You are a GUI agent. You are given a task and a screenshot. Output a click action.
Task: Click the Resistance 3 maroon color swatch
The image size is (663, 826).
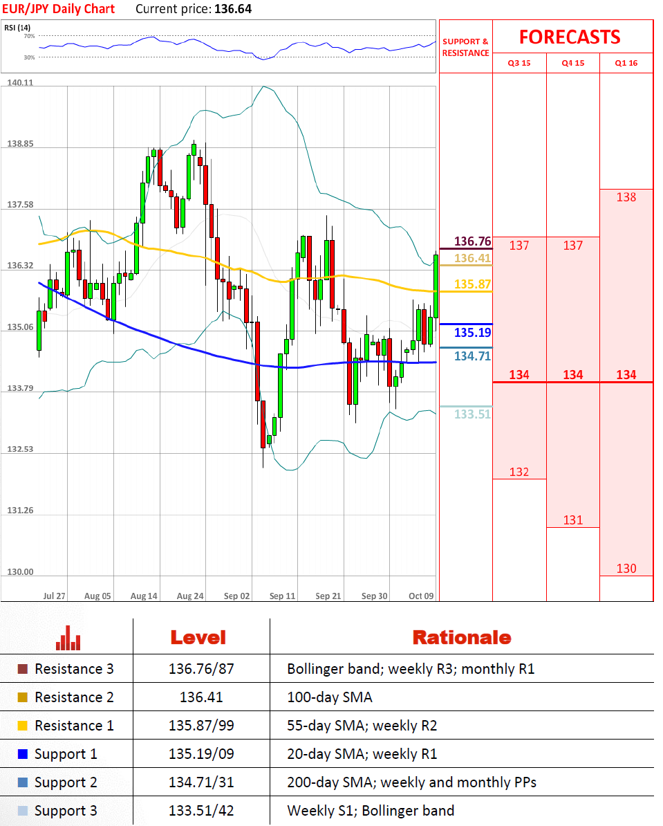pyautogui.click(x=23, y=669)
